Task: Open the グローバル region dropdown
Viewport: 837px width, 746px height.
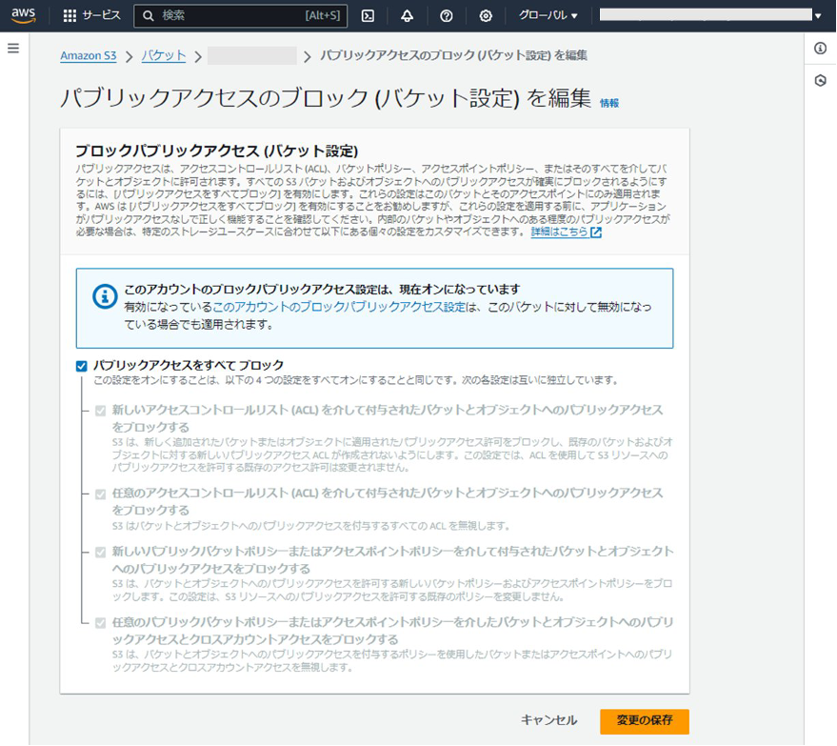Action: point(548,15)
